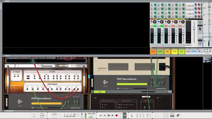Start playback with the Play button

pos(113,115)
